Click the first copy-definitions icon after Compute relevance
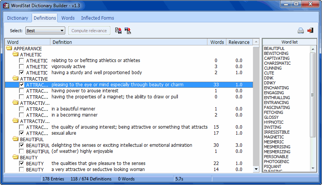This screenshot has width=322, height=185. click(x=118, y=31)
